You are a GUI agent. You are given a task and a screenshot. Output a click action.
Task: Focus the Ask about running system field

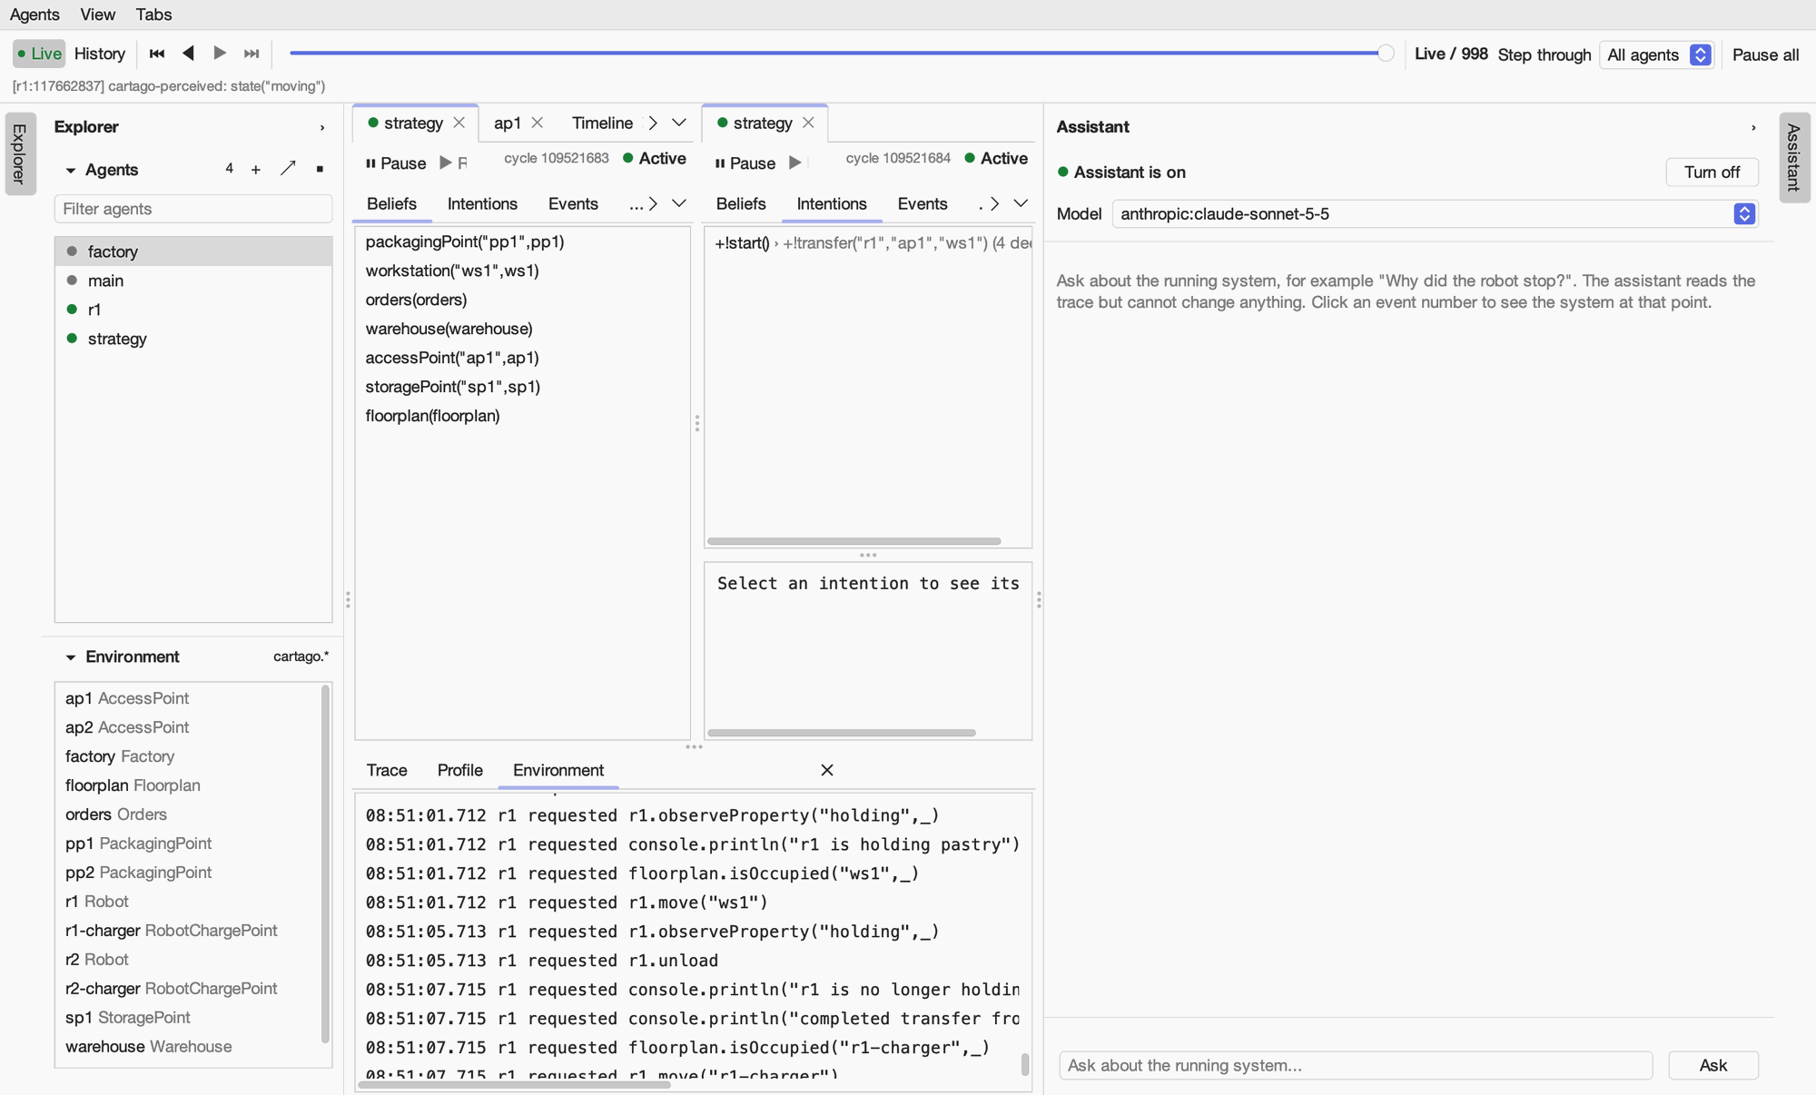1356,1065
